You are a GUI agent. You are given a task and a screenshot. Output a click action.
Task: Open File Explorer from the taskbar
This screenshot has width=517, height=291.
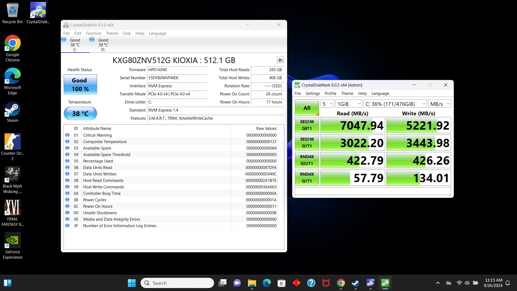click(252, 283)
